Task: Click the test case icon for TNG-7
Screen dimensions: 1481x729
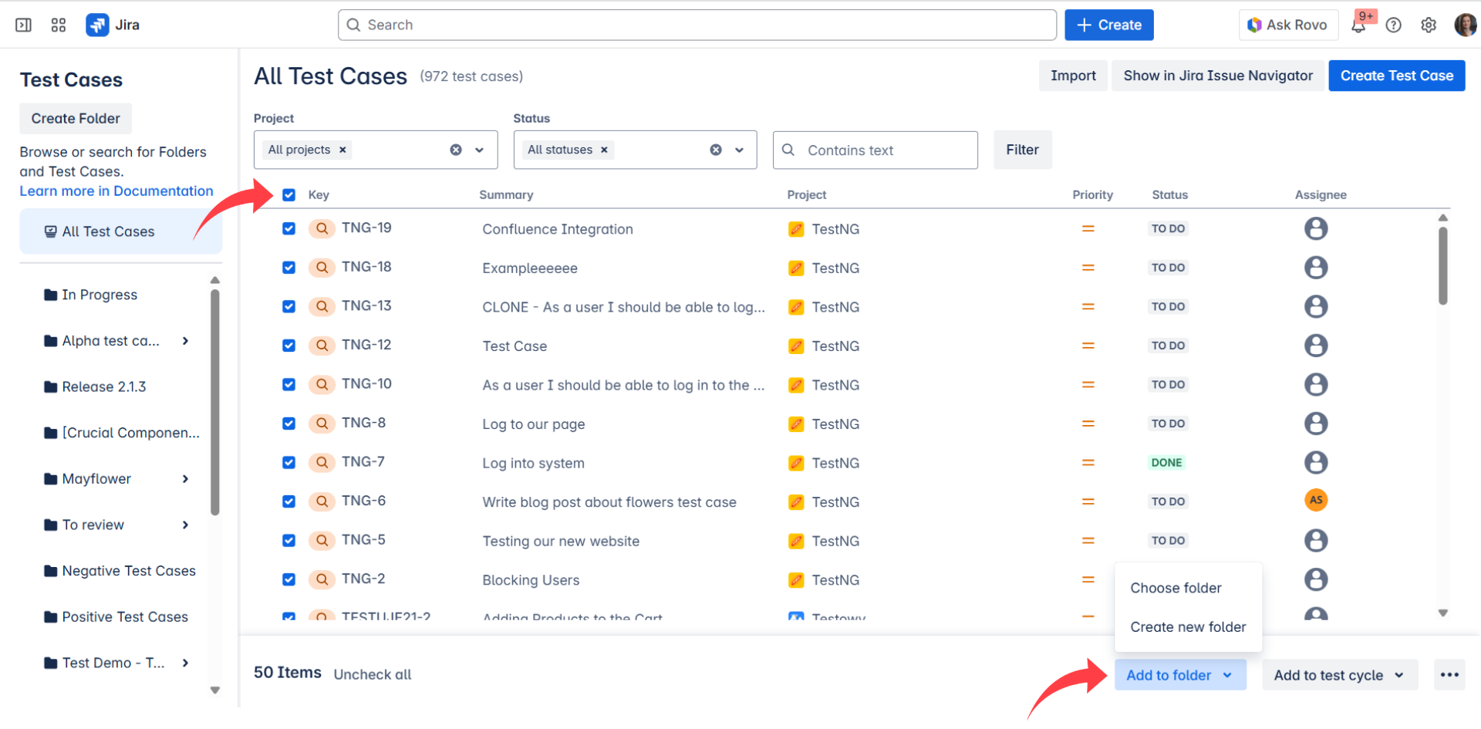Action: click(x=322, y=462)
